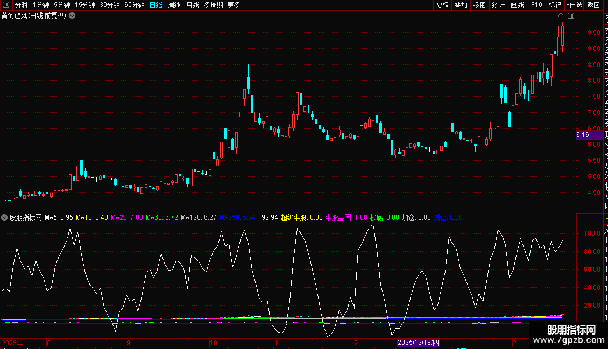
Task: Switch to 分时 intraday view
Action: 22,5
